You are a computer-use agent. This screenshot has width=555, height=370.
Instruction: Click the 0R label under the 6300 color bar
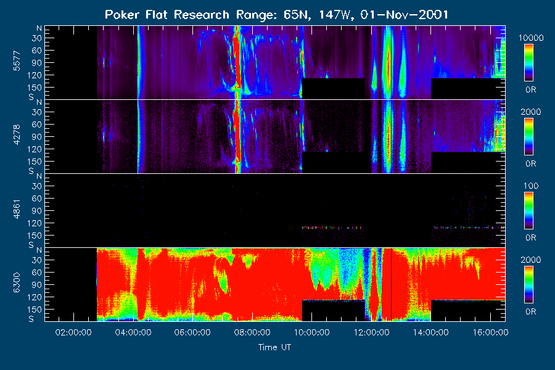(x=531, y=312)
